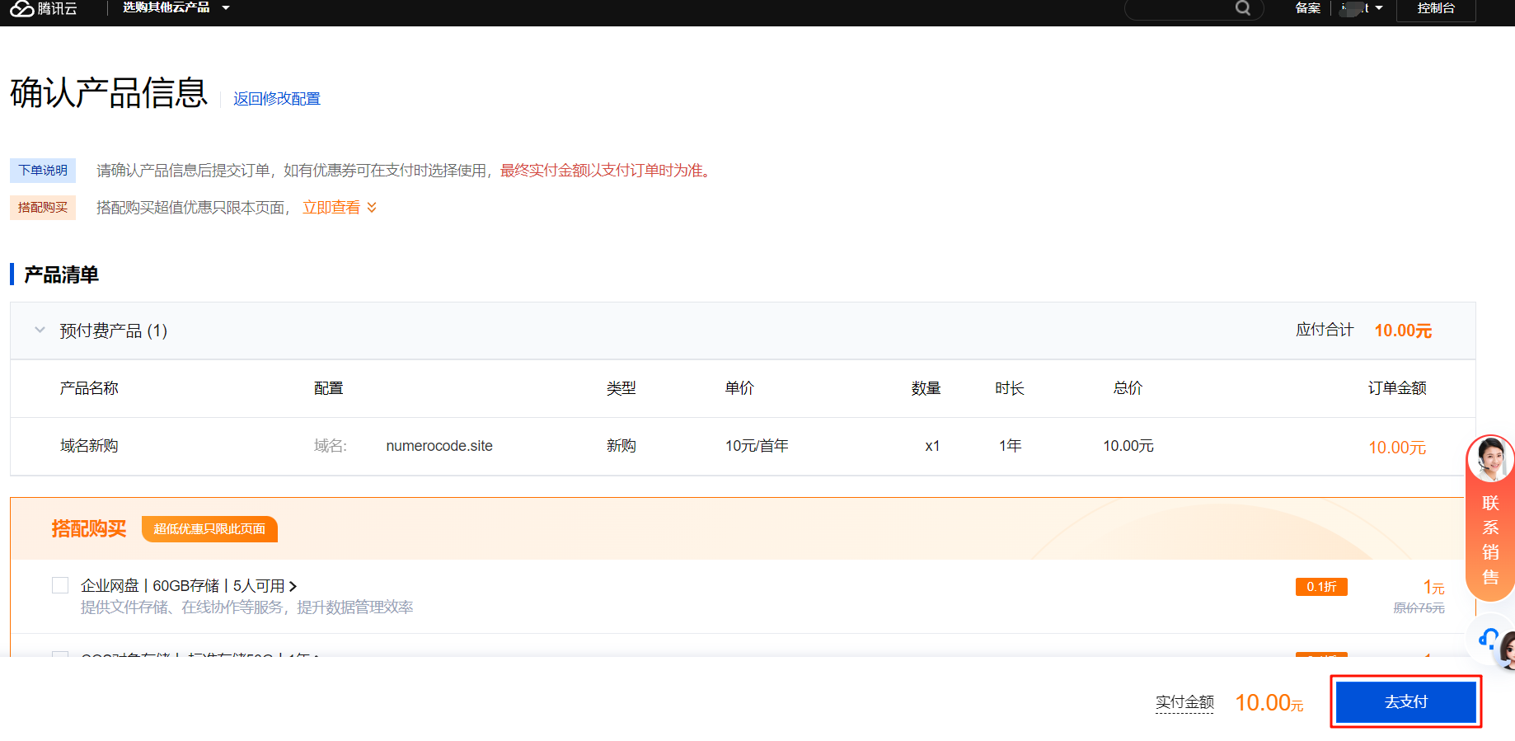Go to 控制台 console

1435,8
